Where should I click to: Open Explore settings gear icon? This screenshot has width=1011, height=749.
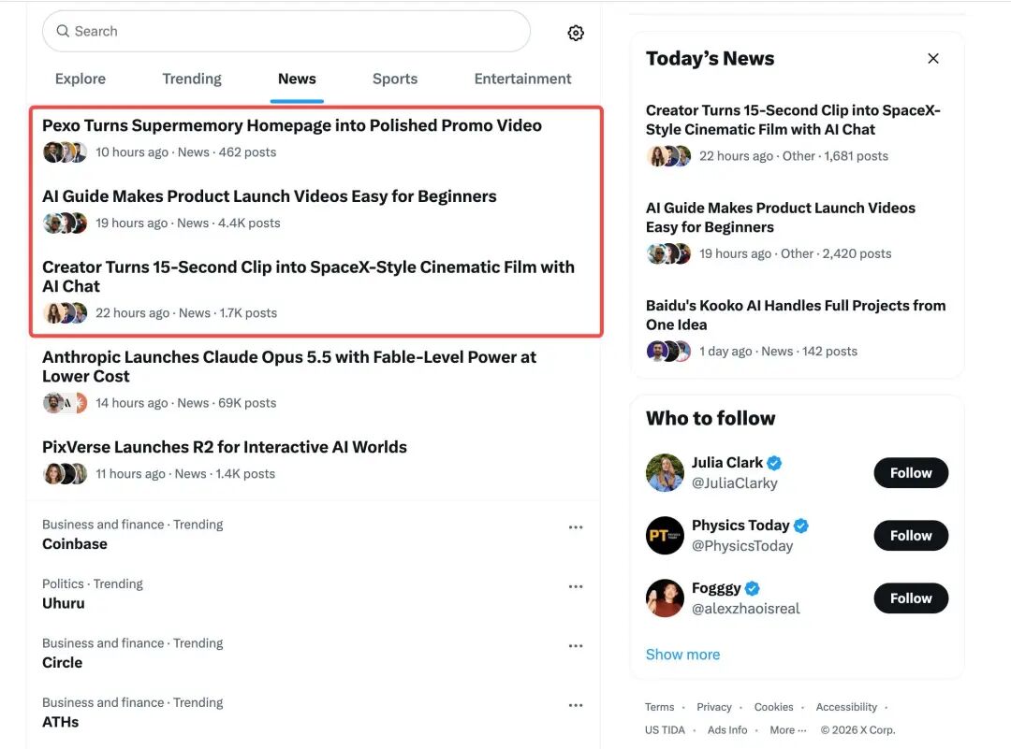pyautogui.click(x=576, y=33)
